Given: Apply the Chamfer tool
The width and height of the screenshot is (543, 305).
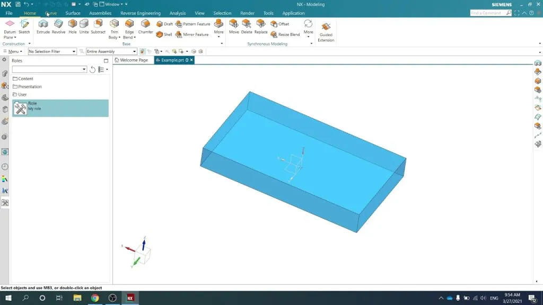Looking at the screenshot, I should (x=145, y=26).
